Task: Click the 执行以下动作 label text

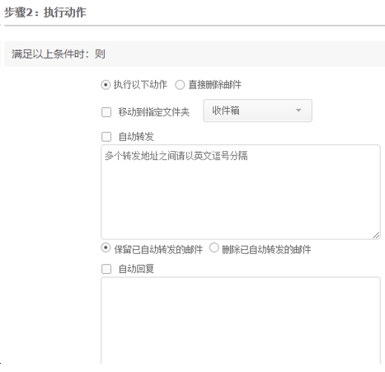Action: (140, 85)
